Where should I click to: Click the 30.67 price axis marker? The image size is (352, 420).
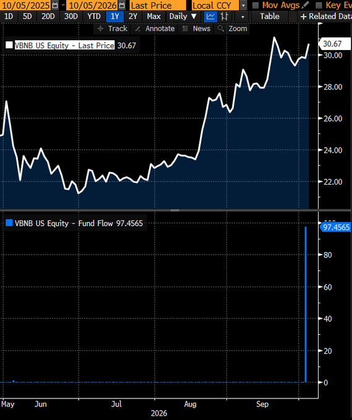click(334, 44)
